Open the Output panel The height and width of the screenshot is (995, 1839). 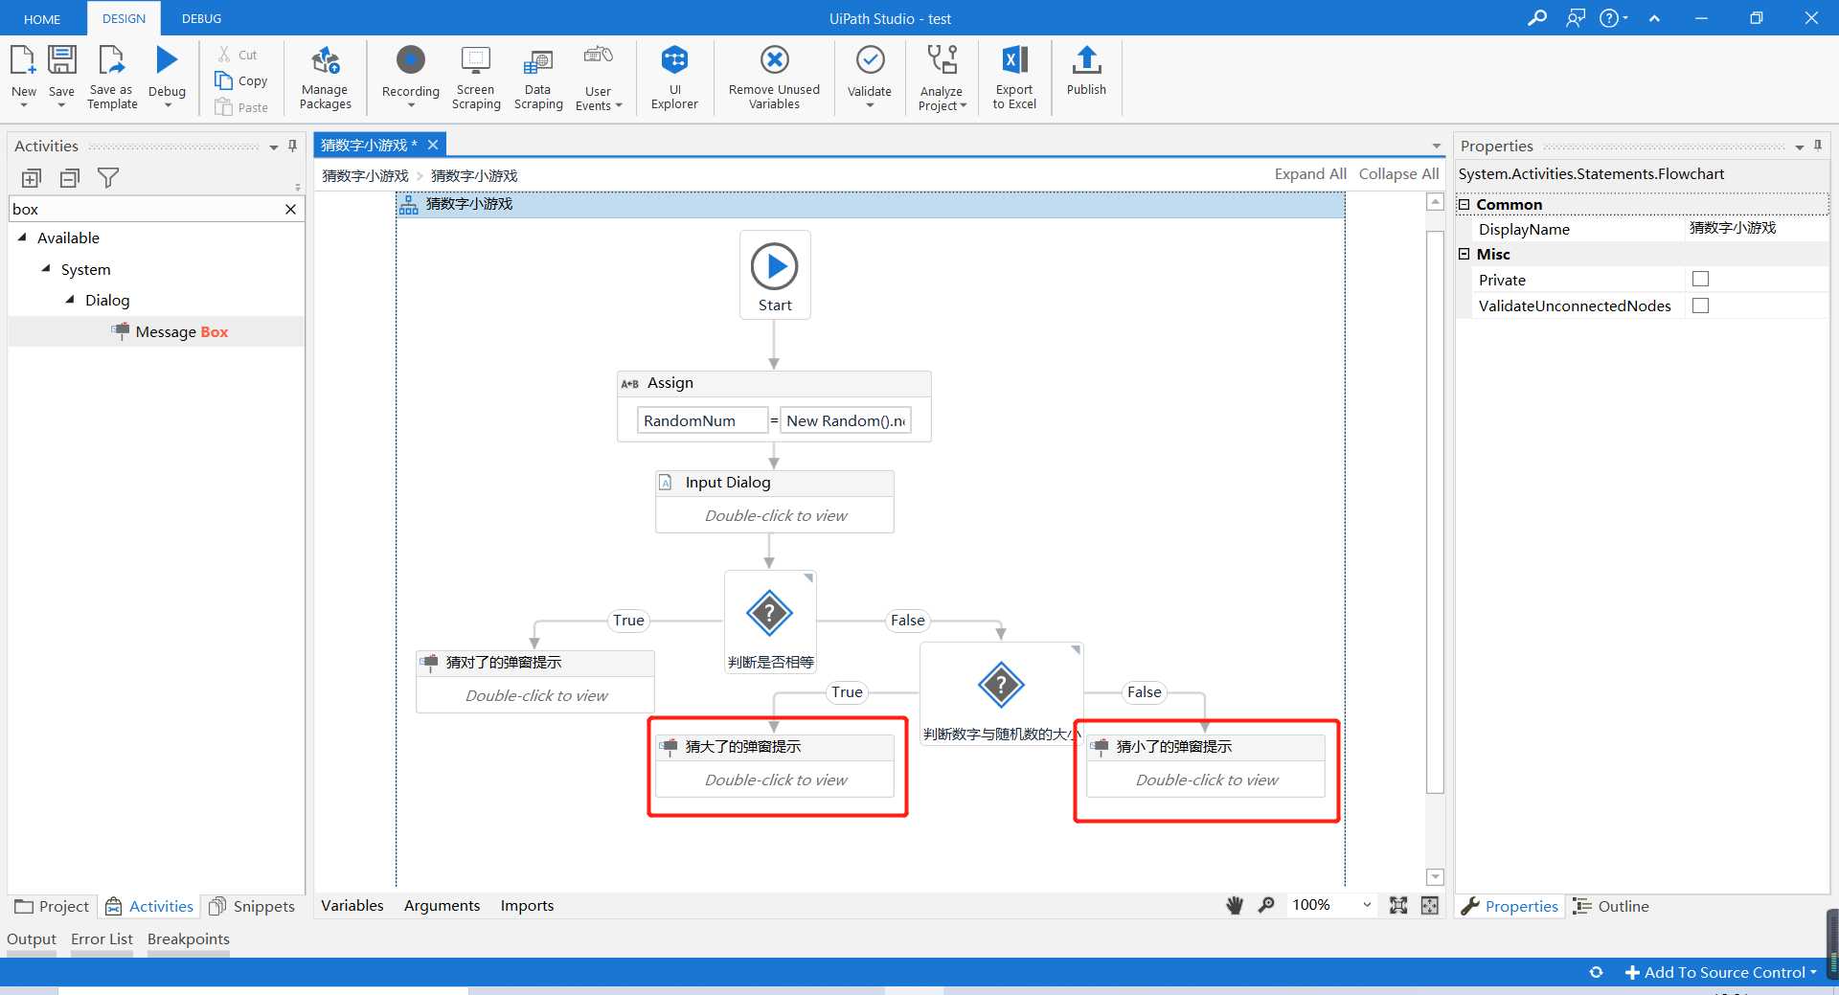pos(32,939)
